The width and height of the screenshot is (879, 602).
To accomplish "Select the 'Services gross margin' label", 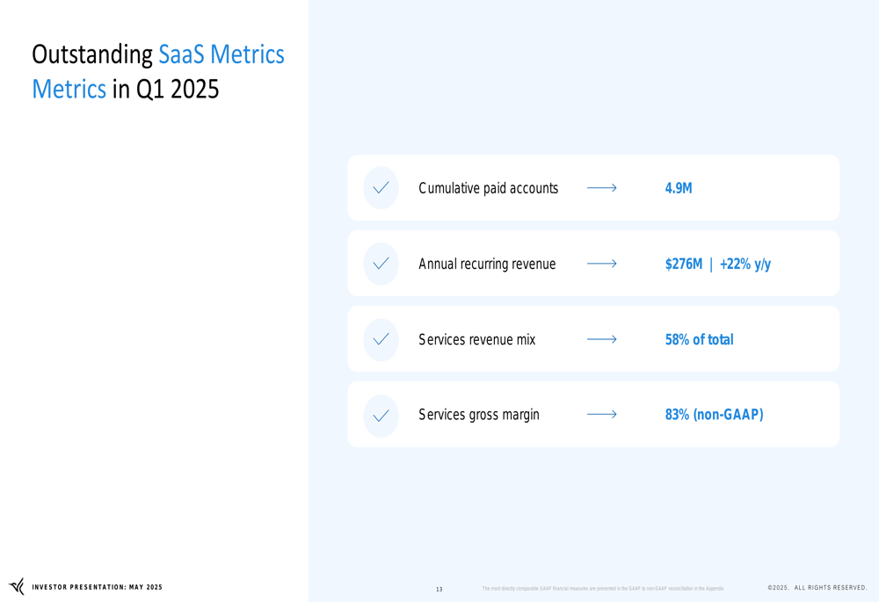I will (479, 415).
